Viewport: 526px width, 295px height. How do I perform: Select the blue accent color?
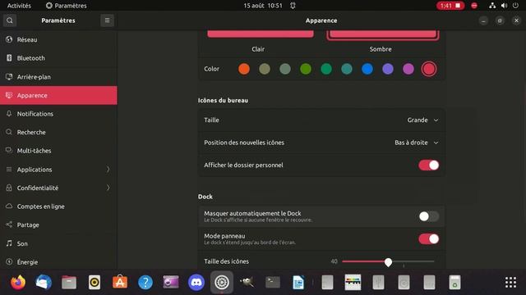tap(367, 69)
